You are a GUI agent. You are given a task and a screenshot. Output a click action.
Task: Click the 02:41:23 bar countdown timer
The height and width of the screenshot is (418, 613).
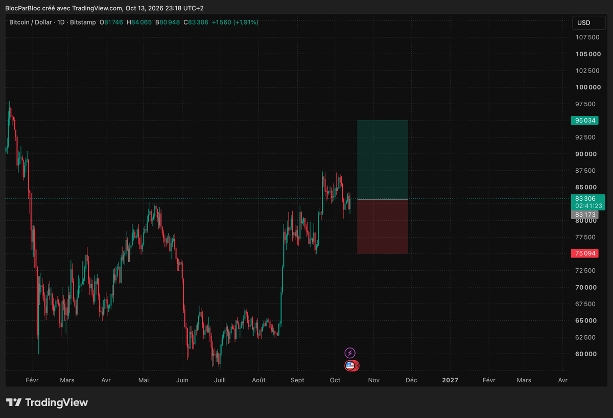(587, 206)
